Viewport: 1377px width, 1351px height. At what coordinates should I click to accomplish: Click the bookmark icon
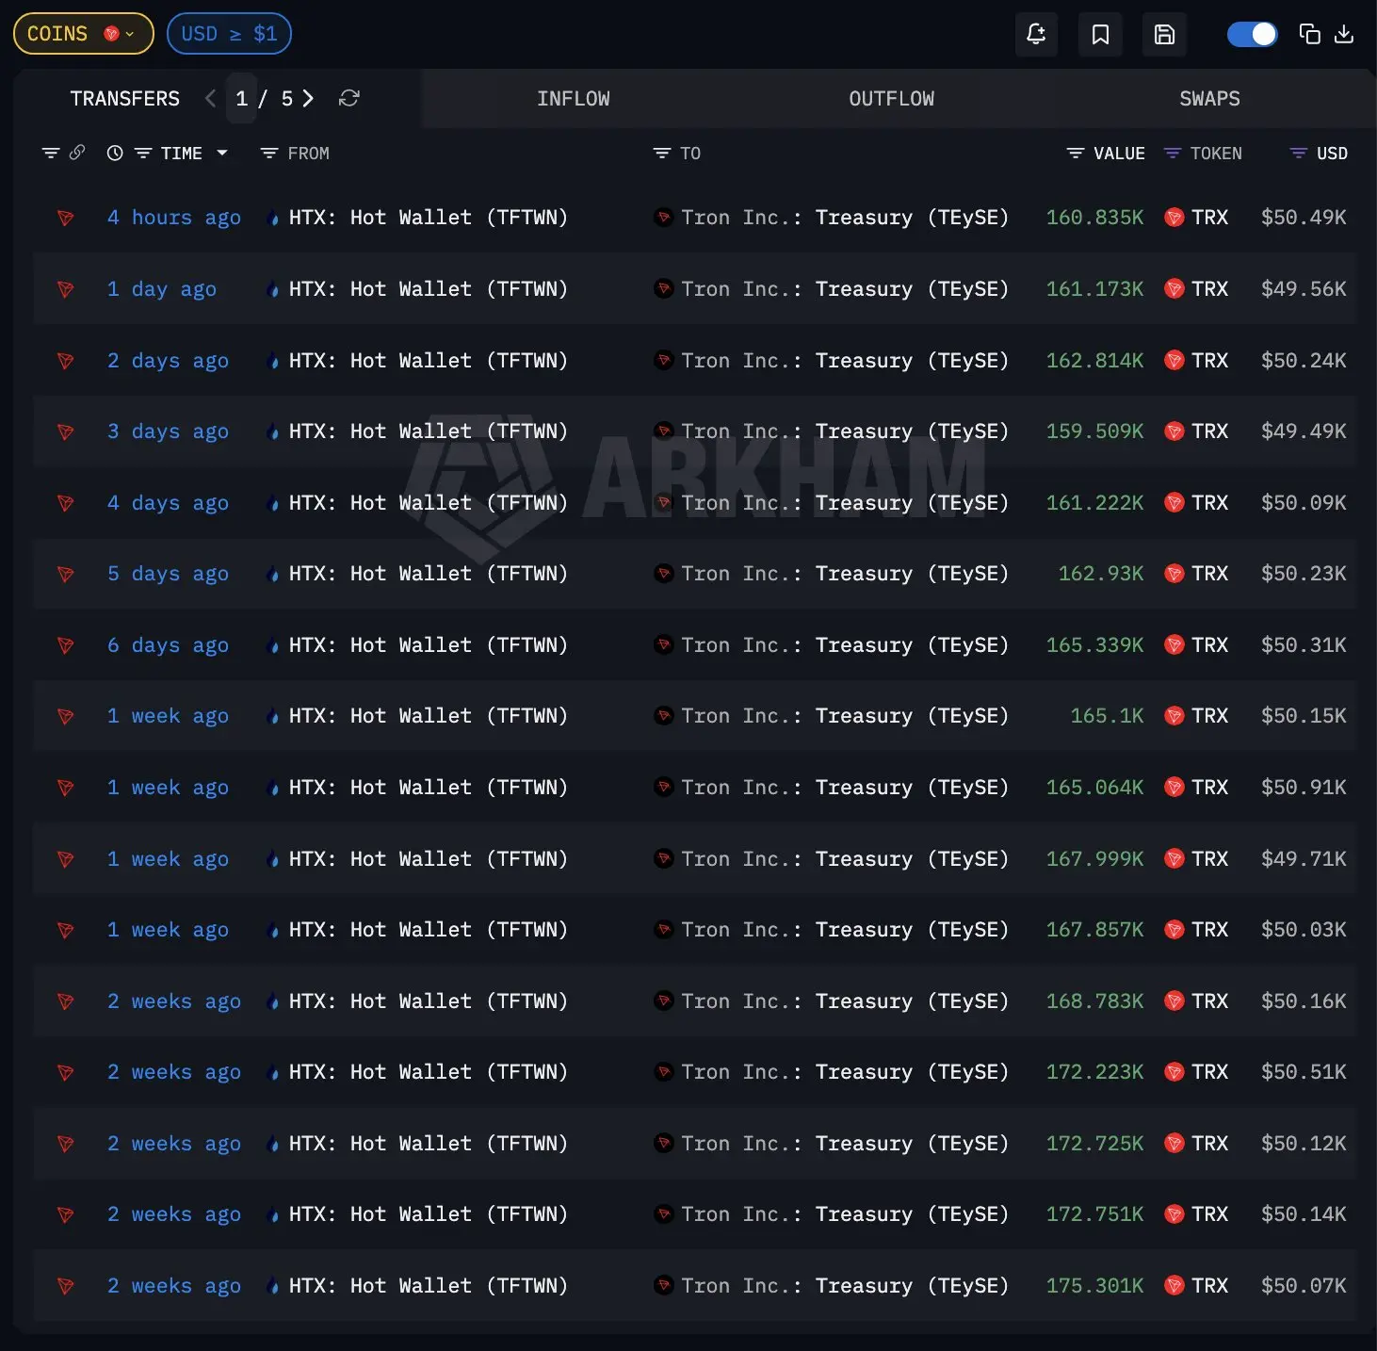tap(1100, 35)
